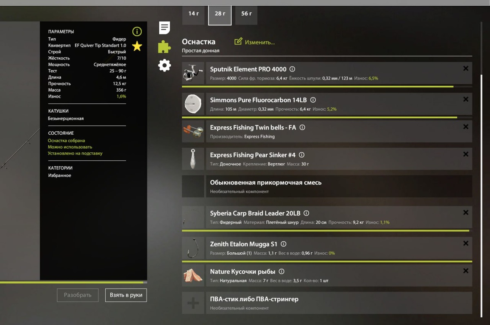Click the Можно использовать status
Viewport: 490px width, 325px height.
70,147
